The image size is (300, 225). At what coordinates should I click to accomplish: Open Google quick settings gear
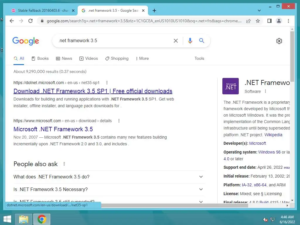(279, 41)
